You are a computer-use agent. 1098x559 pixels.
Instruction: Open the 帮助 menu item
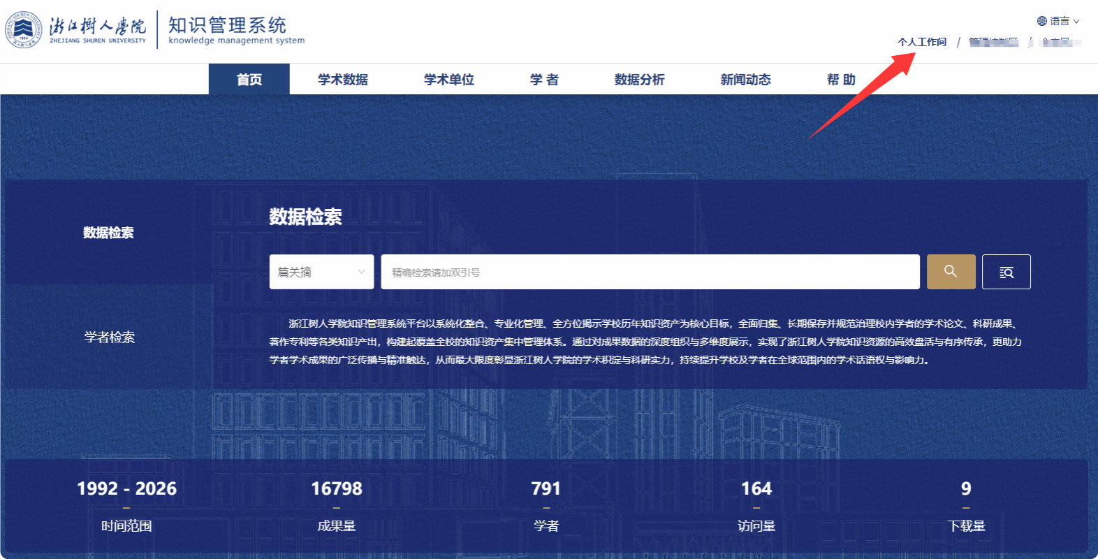coord(841,80)
